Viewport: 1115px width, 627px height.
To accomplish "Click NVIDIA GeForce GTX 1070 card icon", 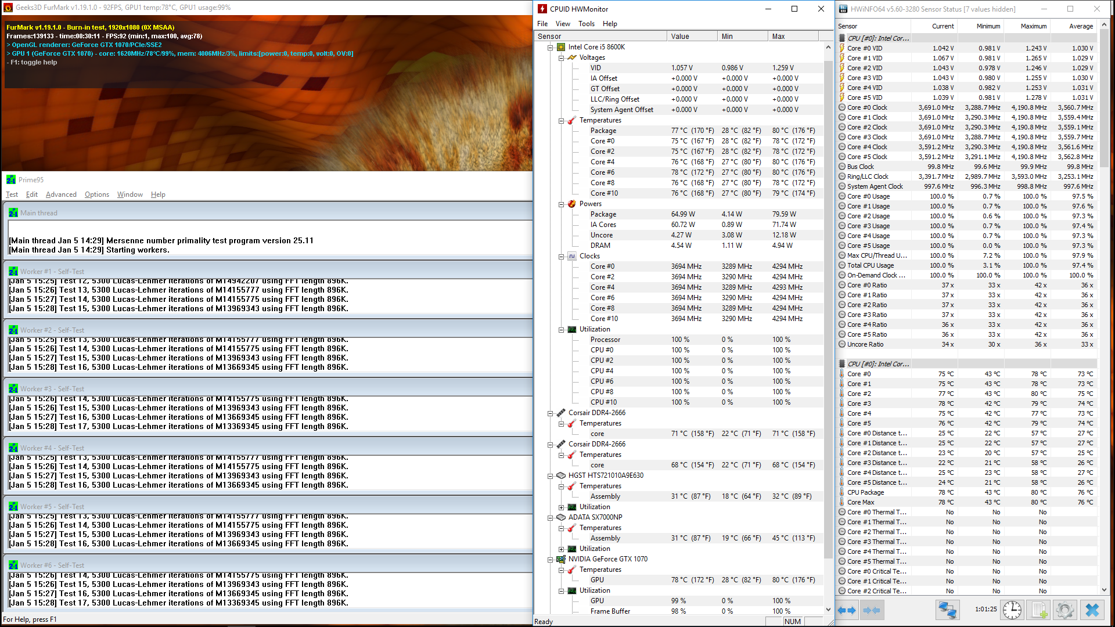I will (x=561, y=559).
